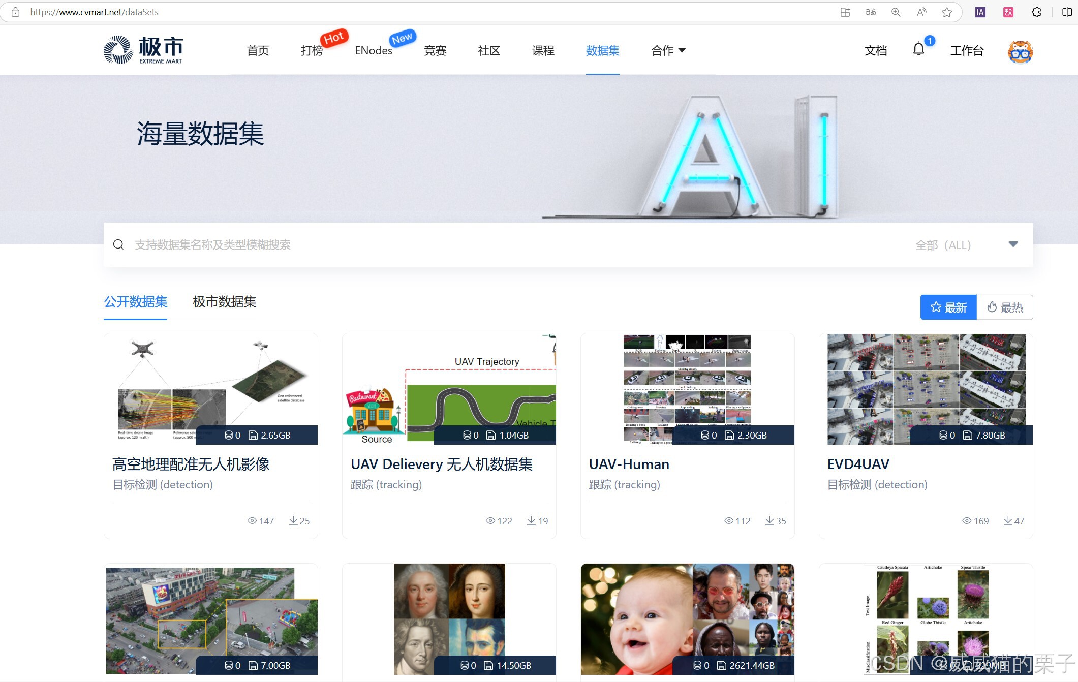Open 高空地理配准无人机影像 dataset title
This screenshot has width=1078, height=682.
point(191,464)
